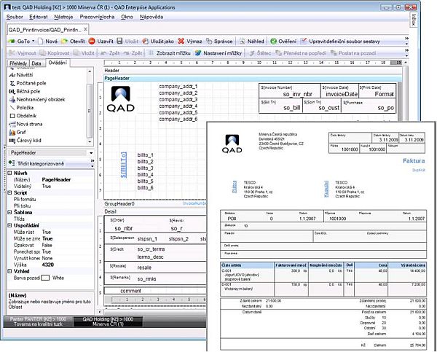Open the Inbox side panel
The image size is (437, 352).
(x=414, y=20)
